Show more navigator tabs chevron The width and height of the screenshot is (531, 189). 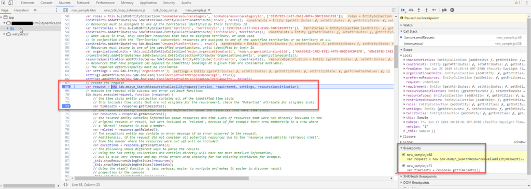(35, 10)
